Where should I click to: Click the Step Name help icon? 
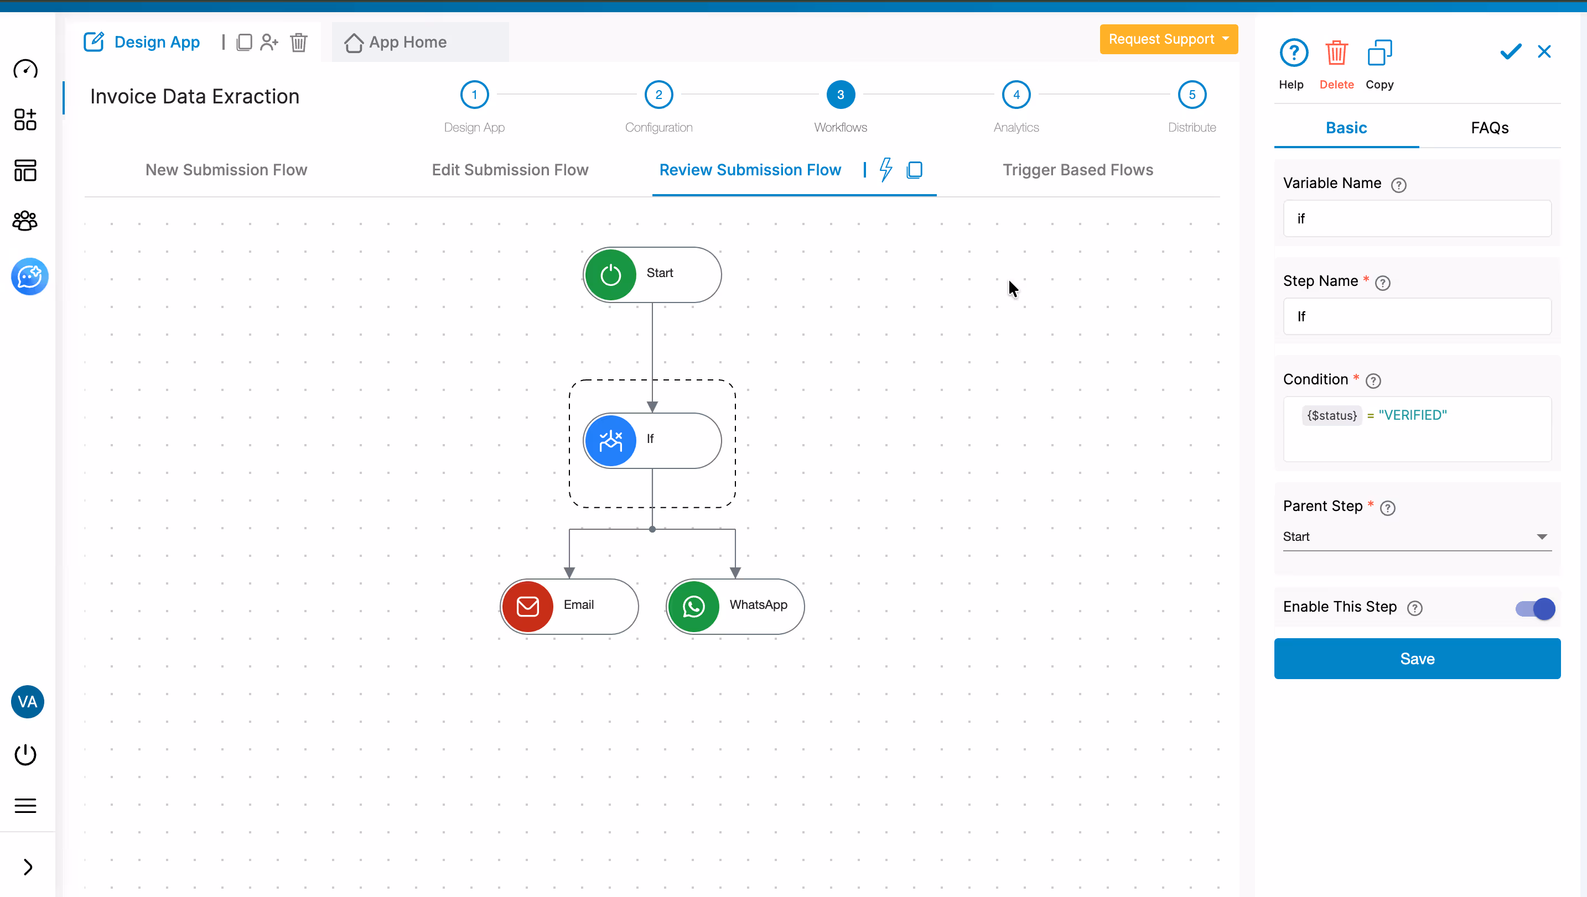[x=1382, y=283]
